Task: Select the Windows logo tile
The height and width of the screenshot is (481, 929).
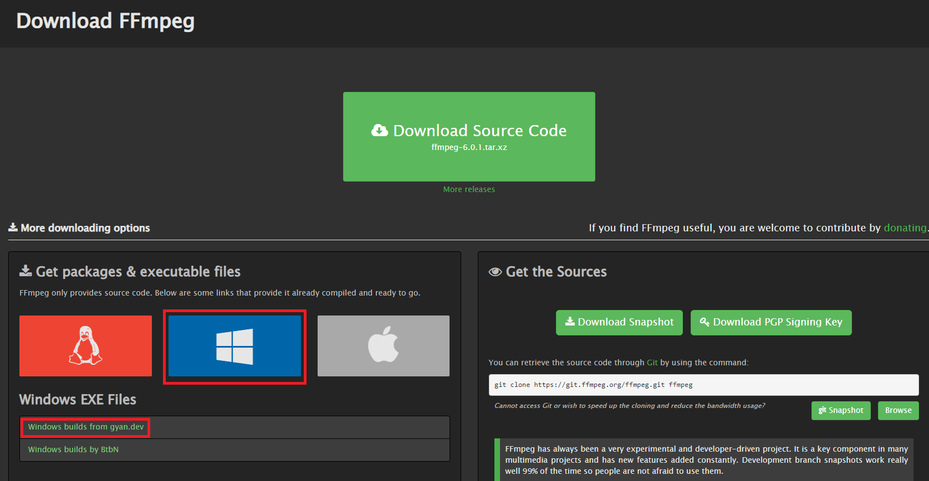Action: tap(234, 346)
